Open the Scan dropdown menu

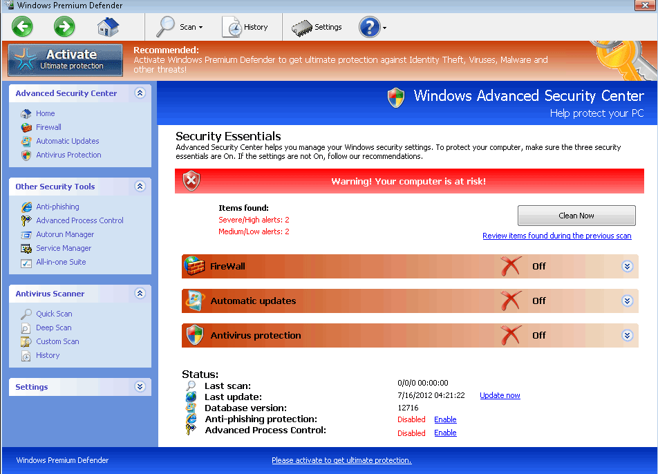(x=181, y=27)
